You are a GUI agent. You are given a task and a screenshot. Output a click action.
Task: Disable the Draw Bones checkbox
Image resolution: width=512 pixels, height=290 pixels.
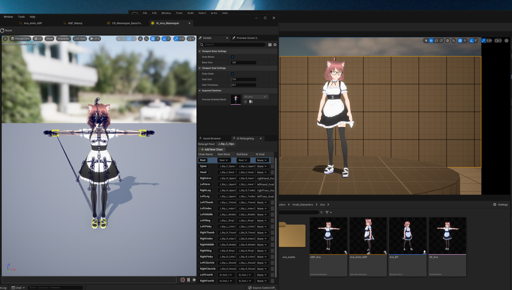pyautogui.click(x=232, y=57)
